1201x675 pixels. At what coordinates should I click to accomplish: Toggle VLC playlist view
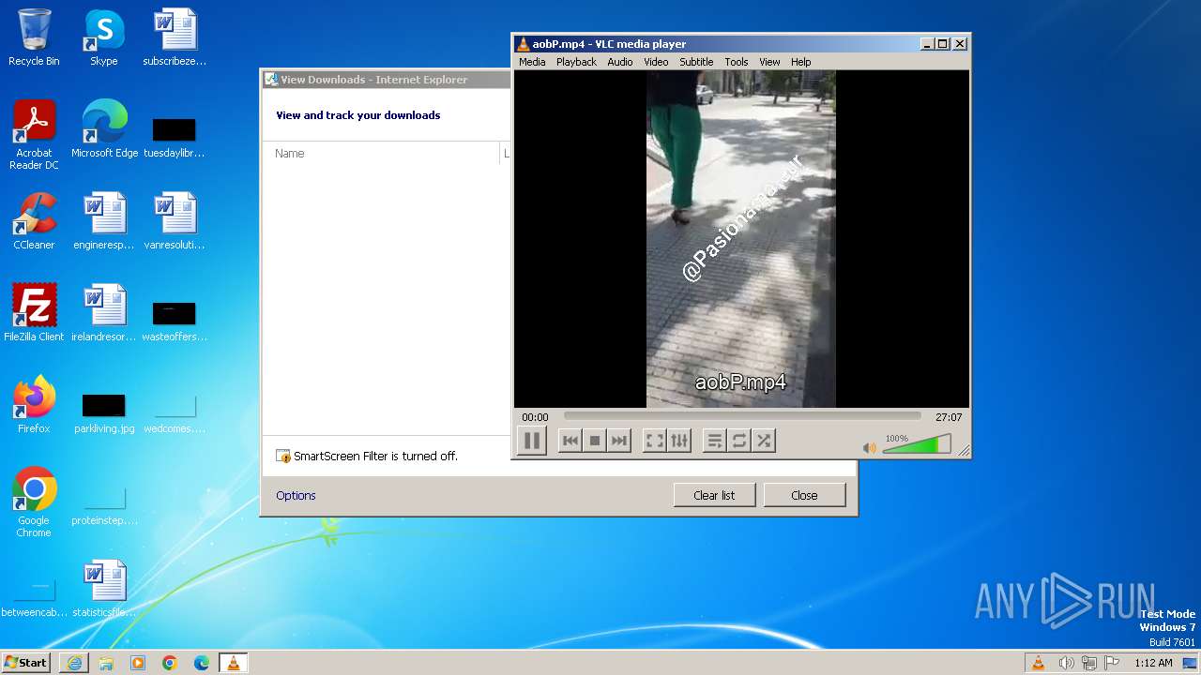coord(715,441)
